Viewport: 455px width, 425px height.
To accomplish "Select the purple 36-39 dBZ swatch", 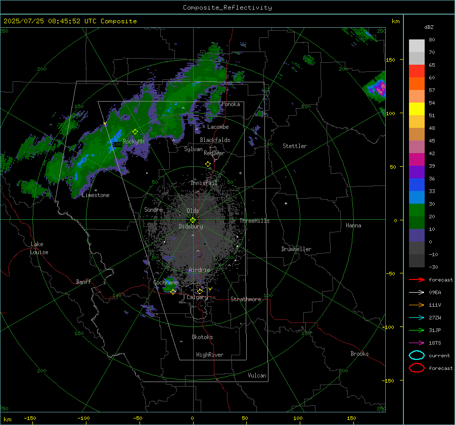I will pyautogui.click(x=417, y=172).
